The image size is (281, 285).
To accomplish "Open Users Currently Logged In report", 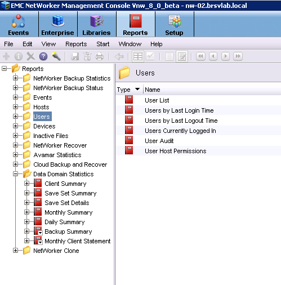I will coord(180,131).
